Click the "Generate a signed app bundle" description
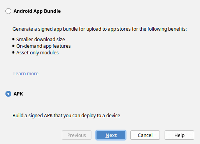The width and height of the screenshot is (200, 144). (x=100, y=29)
